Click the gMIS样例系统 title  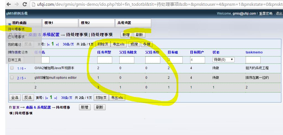(17, 13)
